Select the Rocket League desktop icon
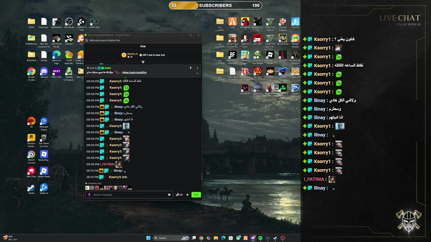 click(x=295, y=90)
